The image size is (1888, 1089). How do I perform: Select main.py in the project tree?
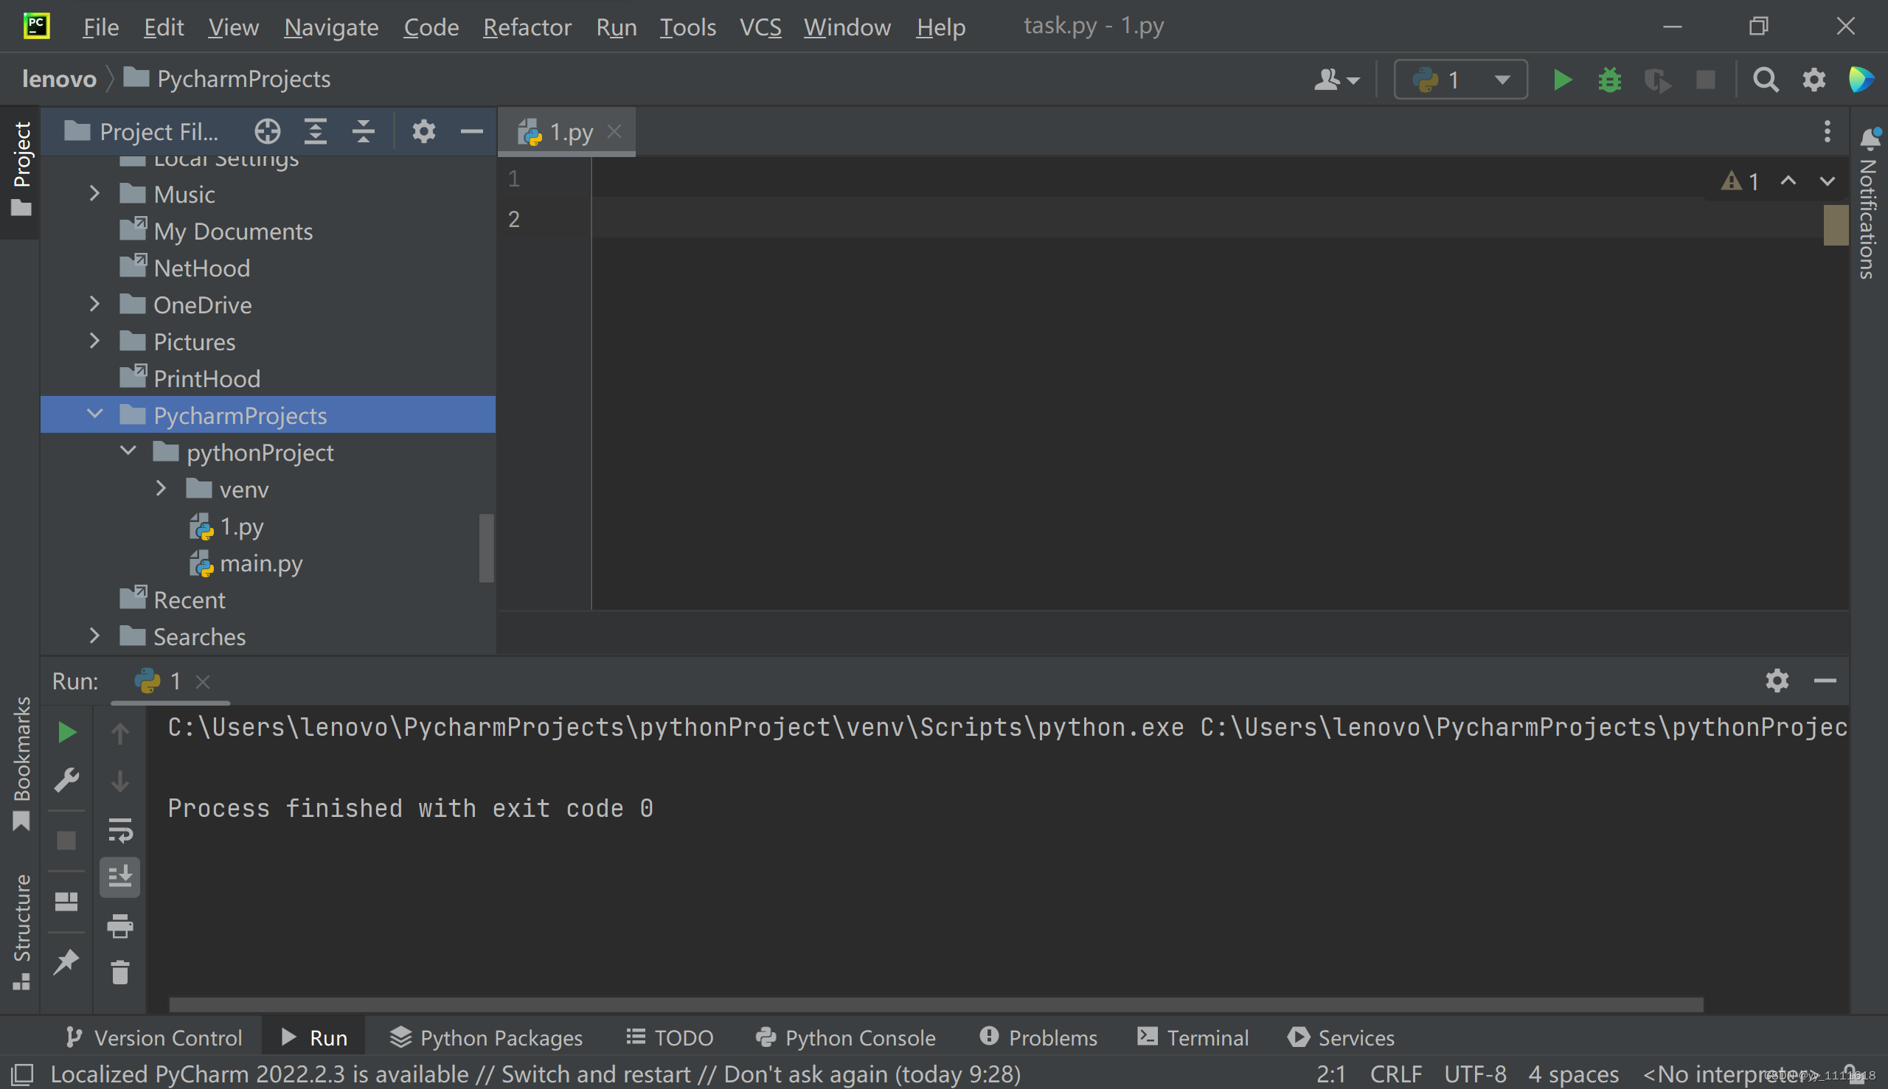click(x=246, y=563)
